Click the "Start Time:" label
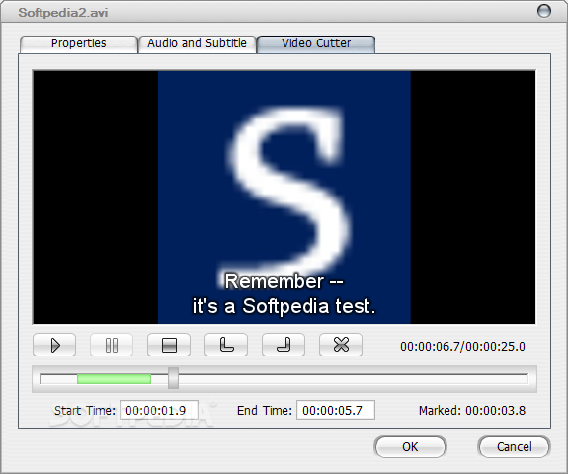568x474 pixels. click(85, 410)
